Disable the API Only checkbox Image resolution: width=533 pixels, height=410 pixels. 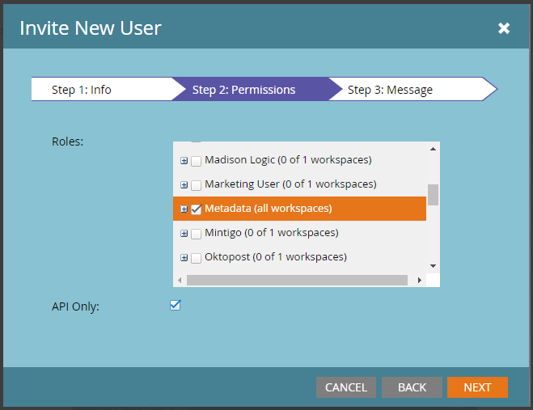point(176,306)
